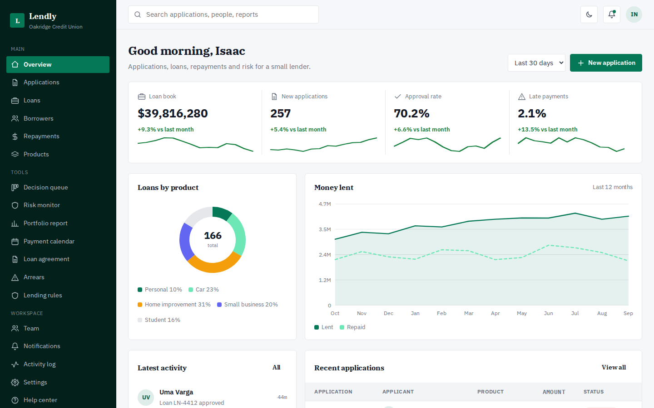Viewport: 654px width, 408px height.
Task: Click the Borrowers people icon
Action: 15,118
